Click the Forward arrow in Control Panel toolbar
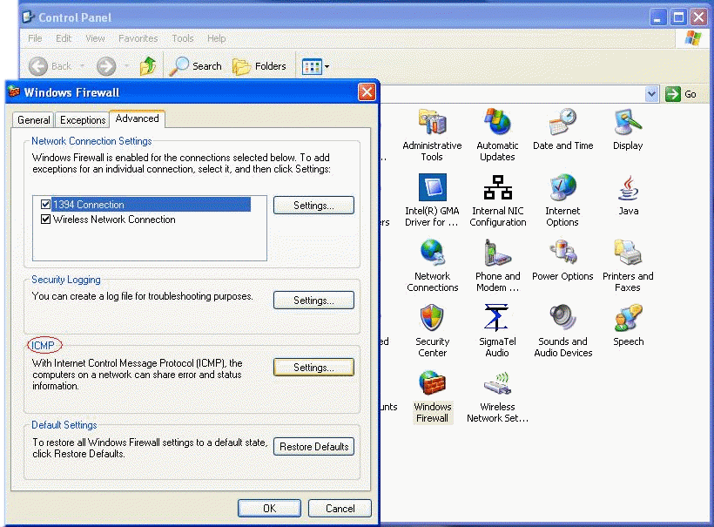Viewport: 714px width, 527px height. coord(106,66)
